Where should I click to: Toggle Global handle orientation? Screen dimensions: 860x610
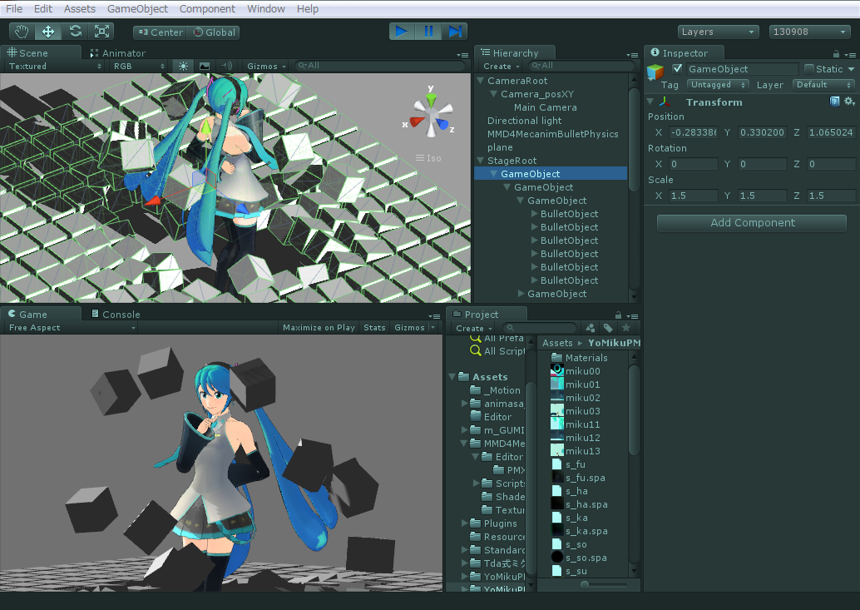click(x=213, y=32)
